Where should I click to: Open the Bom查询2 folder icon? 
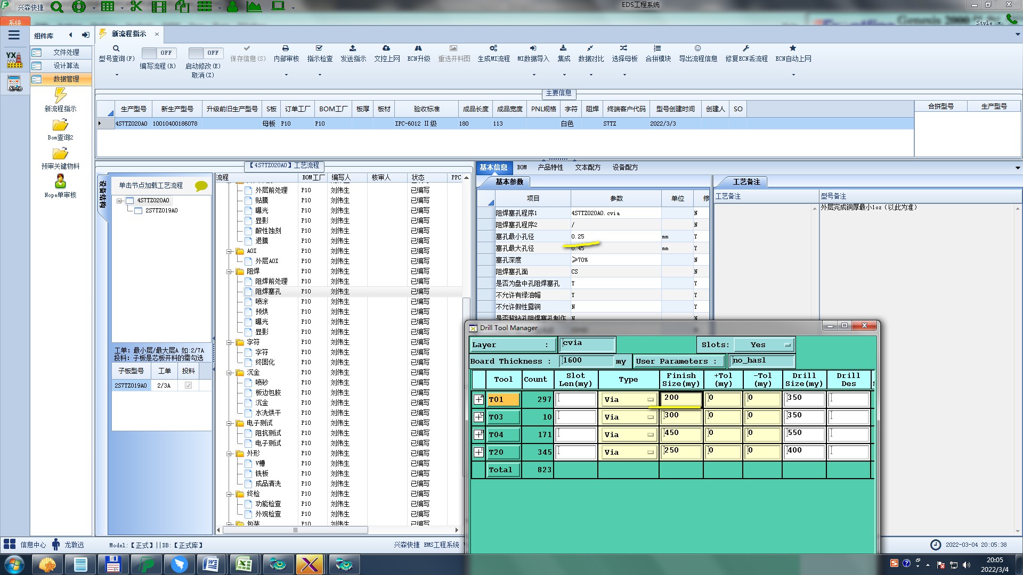click(x=60, y=125)
